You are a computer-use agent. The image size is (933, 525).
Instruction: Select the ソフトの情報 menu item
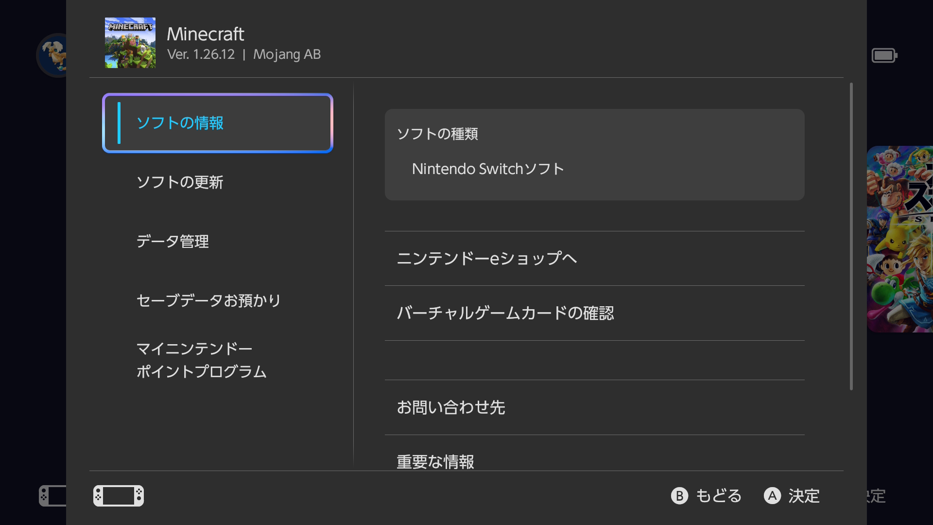click(x=218, y=123)
